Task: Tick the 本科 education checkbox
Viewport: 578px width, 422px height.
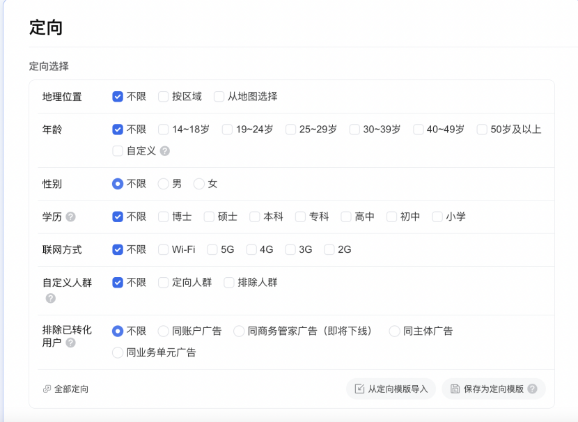Action: (255, 217)
